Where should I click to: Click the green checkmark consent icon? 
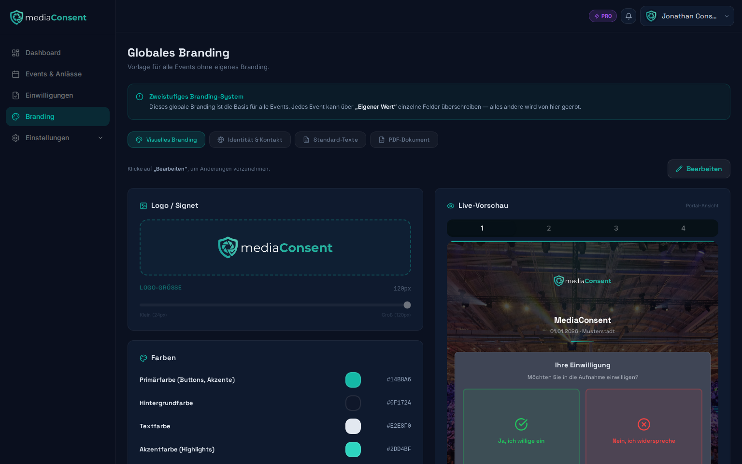(521, 424)
